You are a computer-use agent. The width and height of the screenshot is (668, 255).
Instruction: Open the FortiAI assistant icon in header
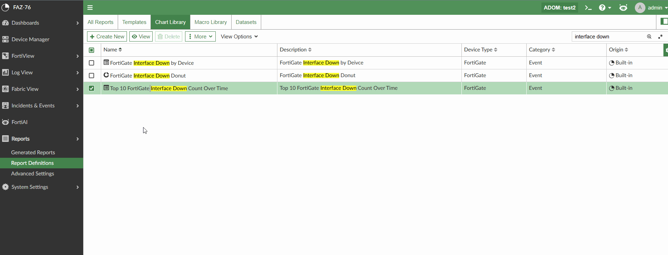[623, 7]
